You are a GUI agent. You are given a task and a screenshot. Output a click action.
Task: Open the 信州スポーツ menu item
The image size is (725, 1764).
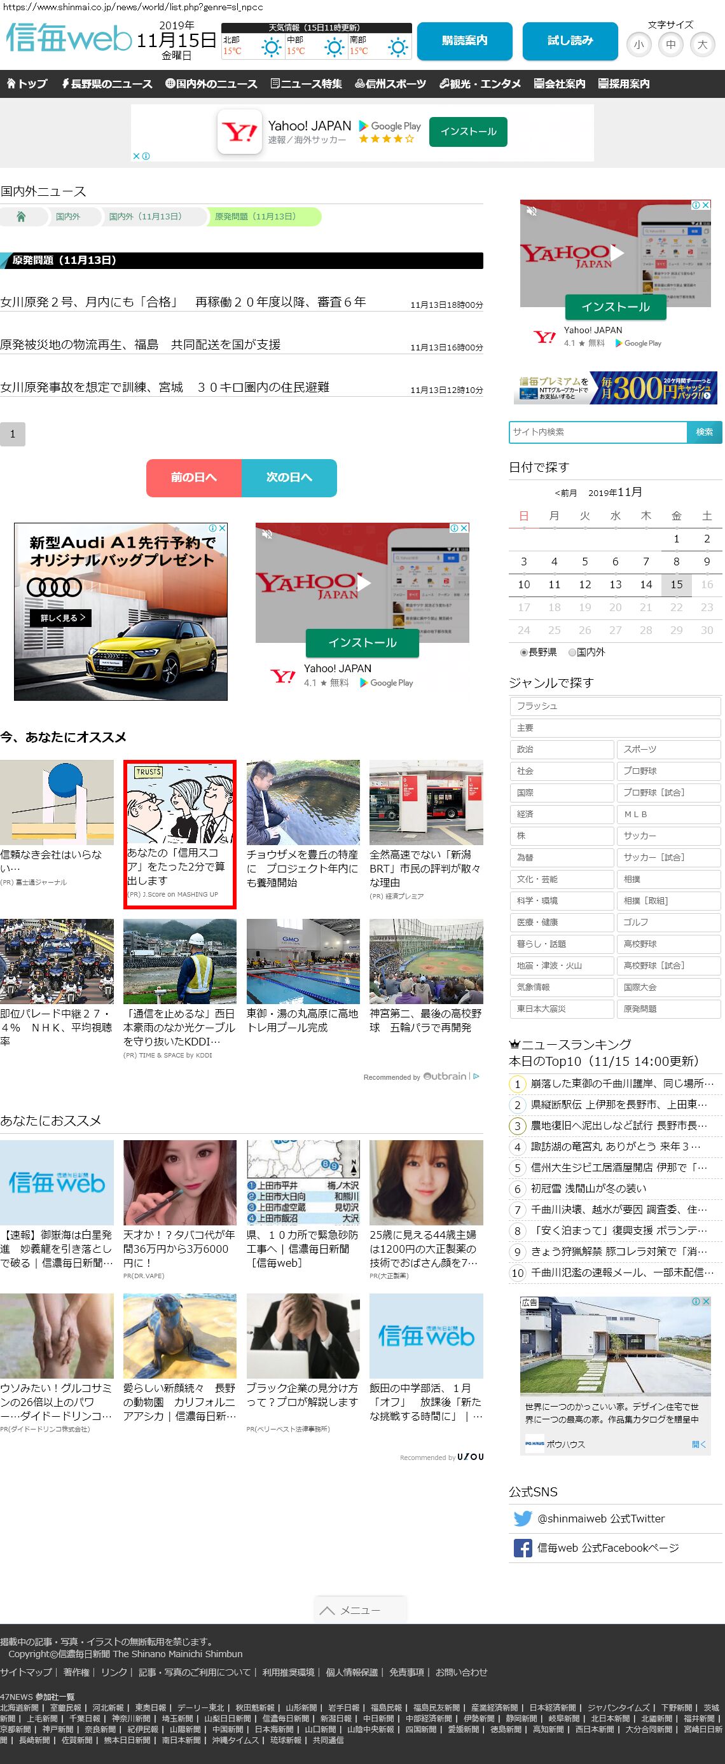click(390, 83)
